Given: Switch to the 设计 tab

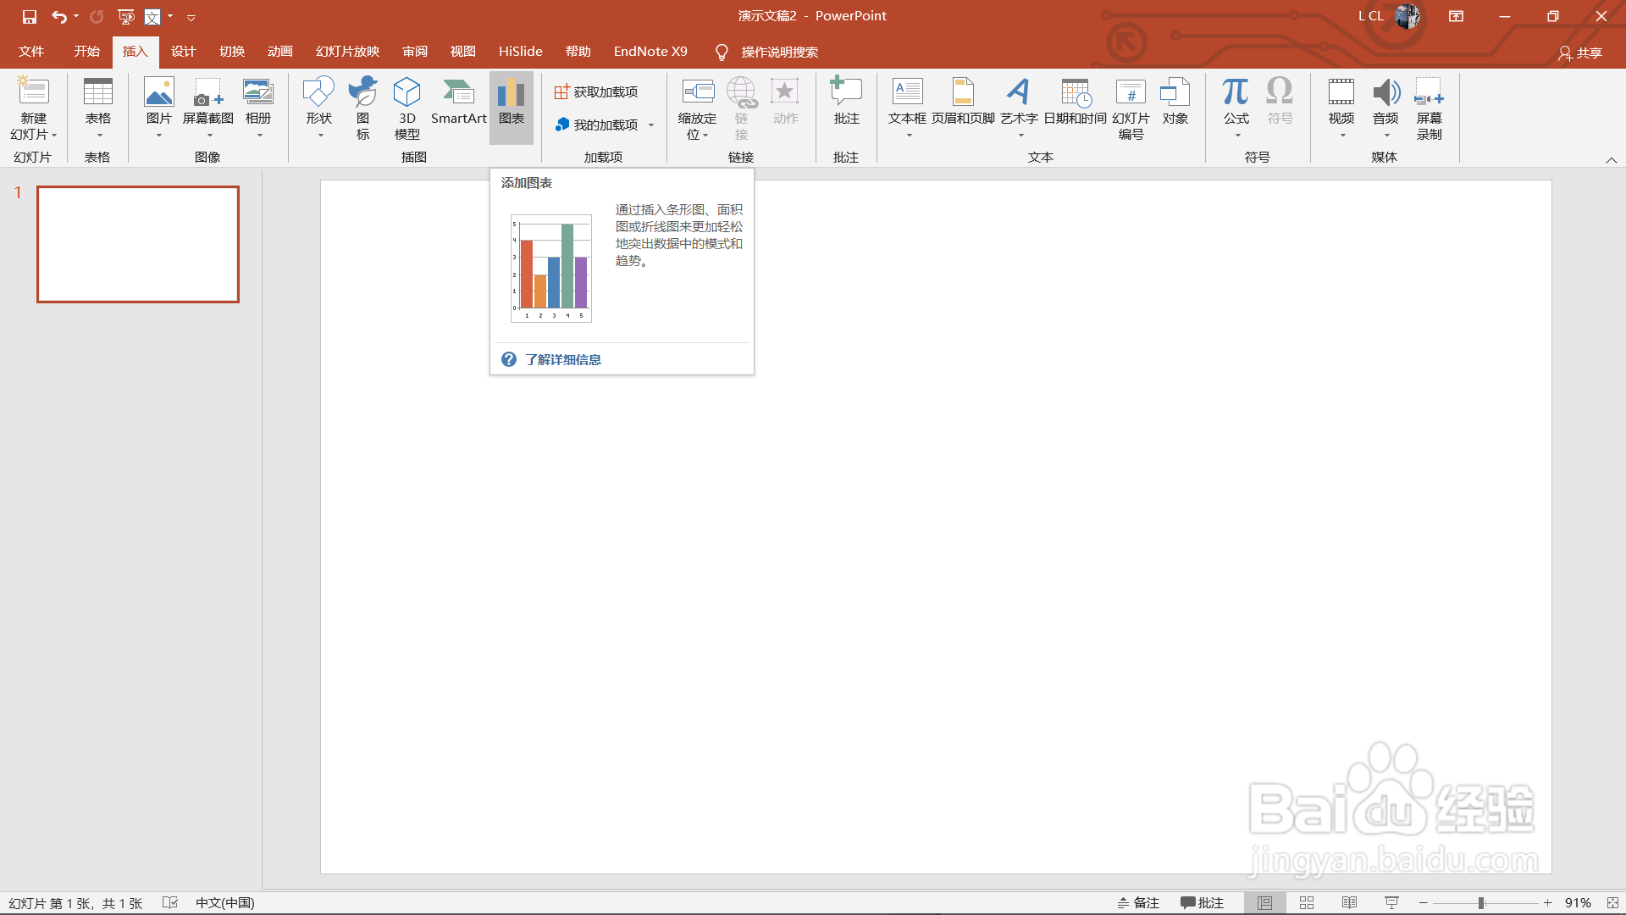Looking at the screenshot, I should 183,52.
